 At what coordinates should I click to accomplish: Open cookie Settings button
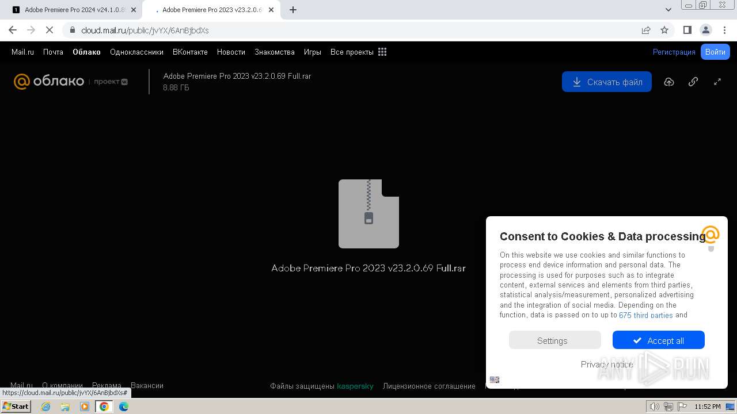pos(555,340)
